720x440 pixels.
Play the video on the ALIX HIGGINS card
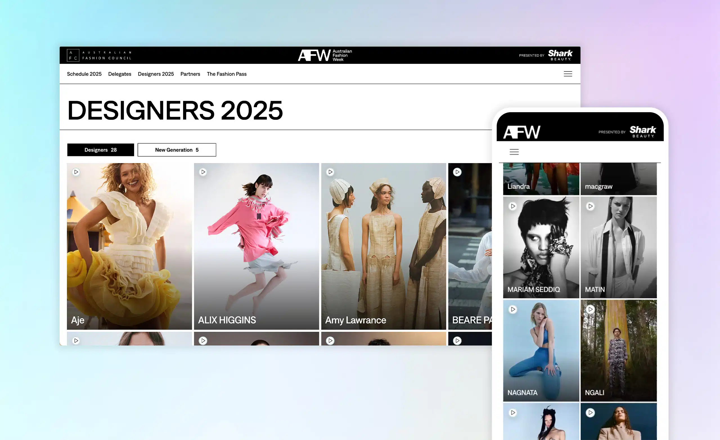(x=203, y=172)
